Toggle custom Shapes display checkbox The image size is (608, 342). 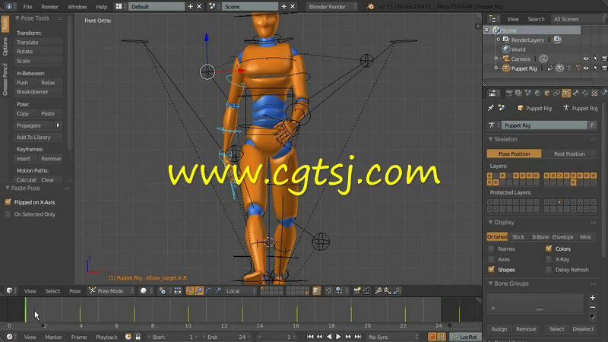point(491,270)
